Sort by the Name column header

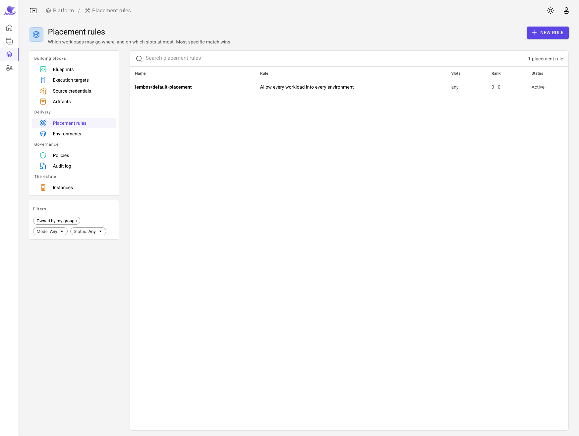click(x=140, y=73)
